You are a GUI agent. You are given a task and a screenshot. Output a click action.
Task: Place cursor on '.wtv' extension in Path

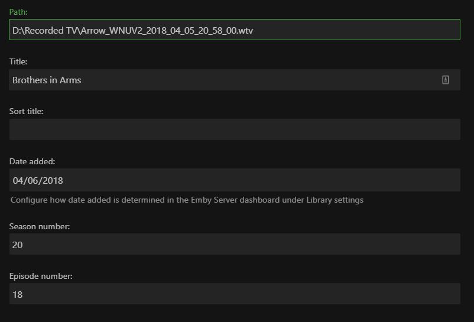245,30
